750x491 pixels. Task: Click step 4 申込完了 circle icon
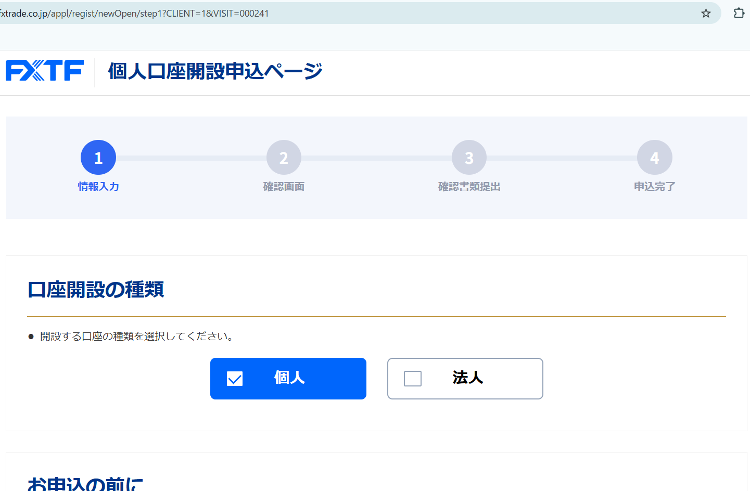point(654,157)
